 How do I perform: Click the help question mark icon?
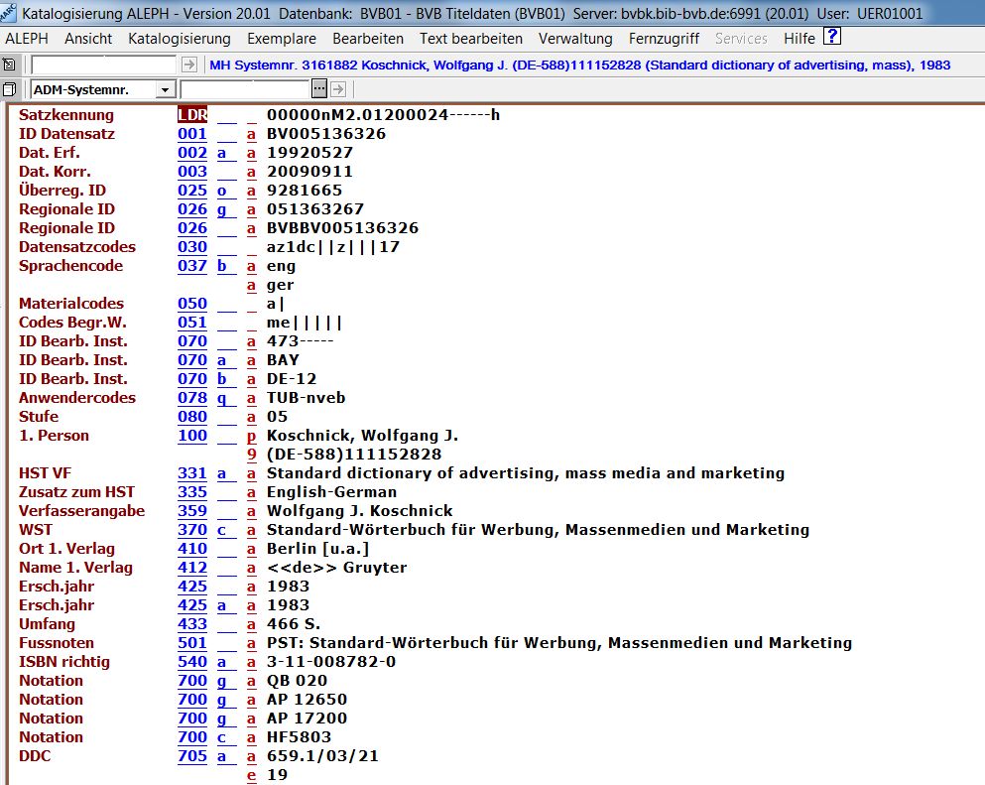click(x=832, y=38)
